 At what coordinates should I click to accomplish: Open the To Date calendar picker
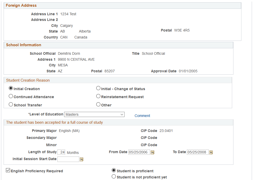click(211, 152)
